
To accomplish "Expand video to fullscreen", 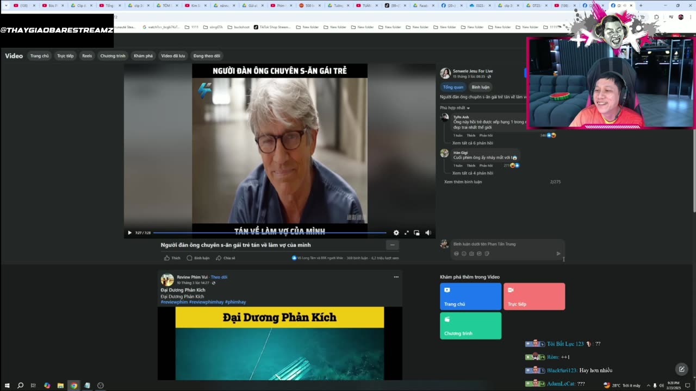I will (x=406, y=232).
